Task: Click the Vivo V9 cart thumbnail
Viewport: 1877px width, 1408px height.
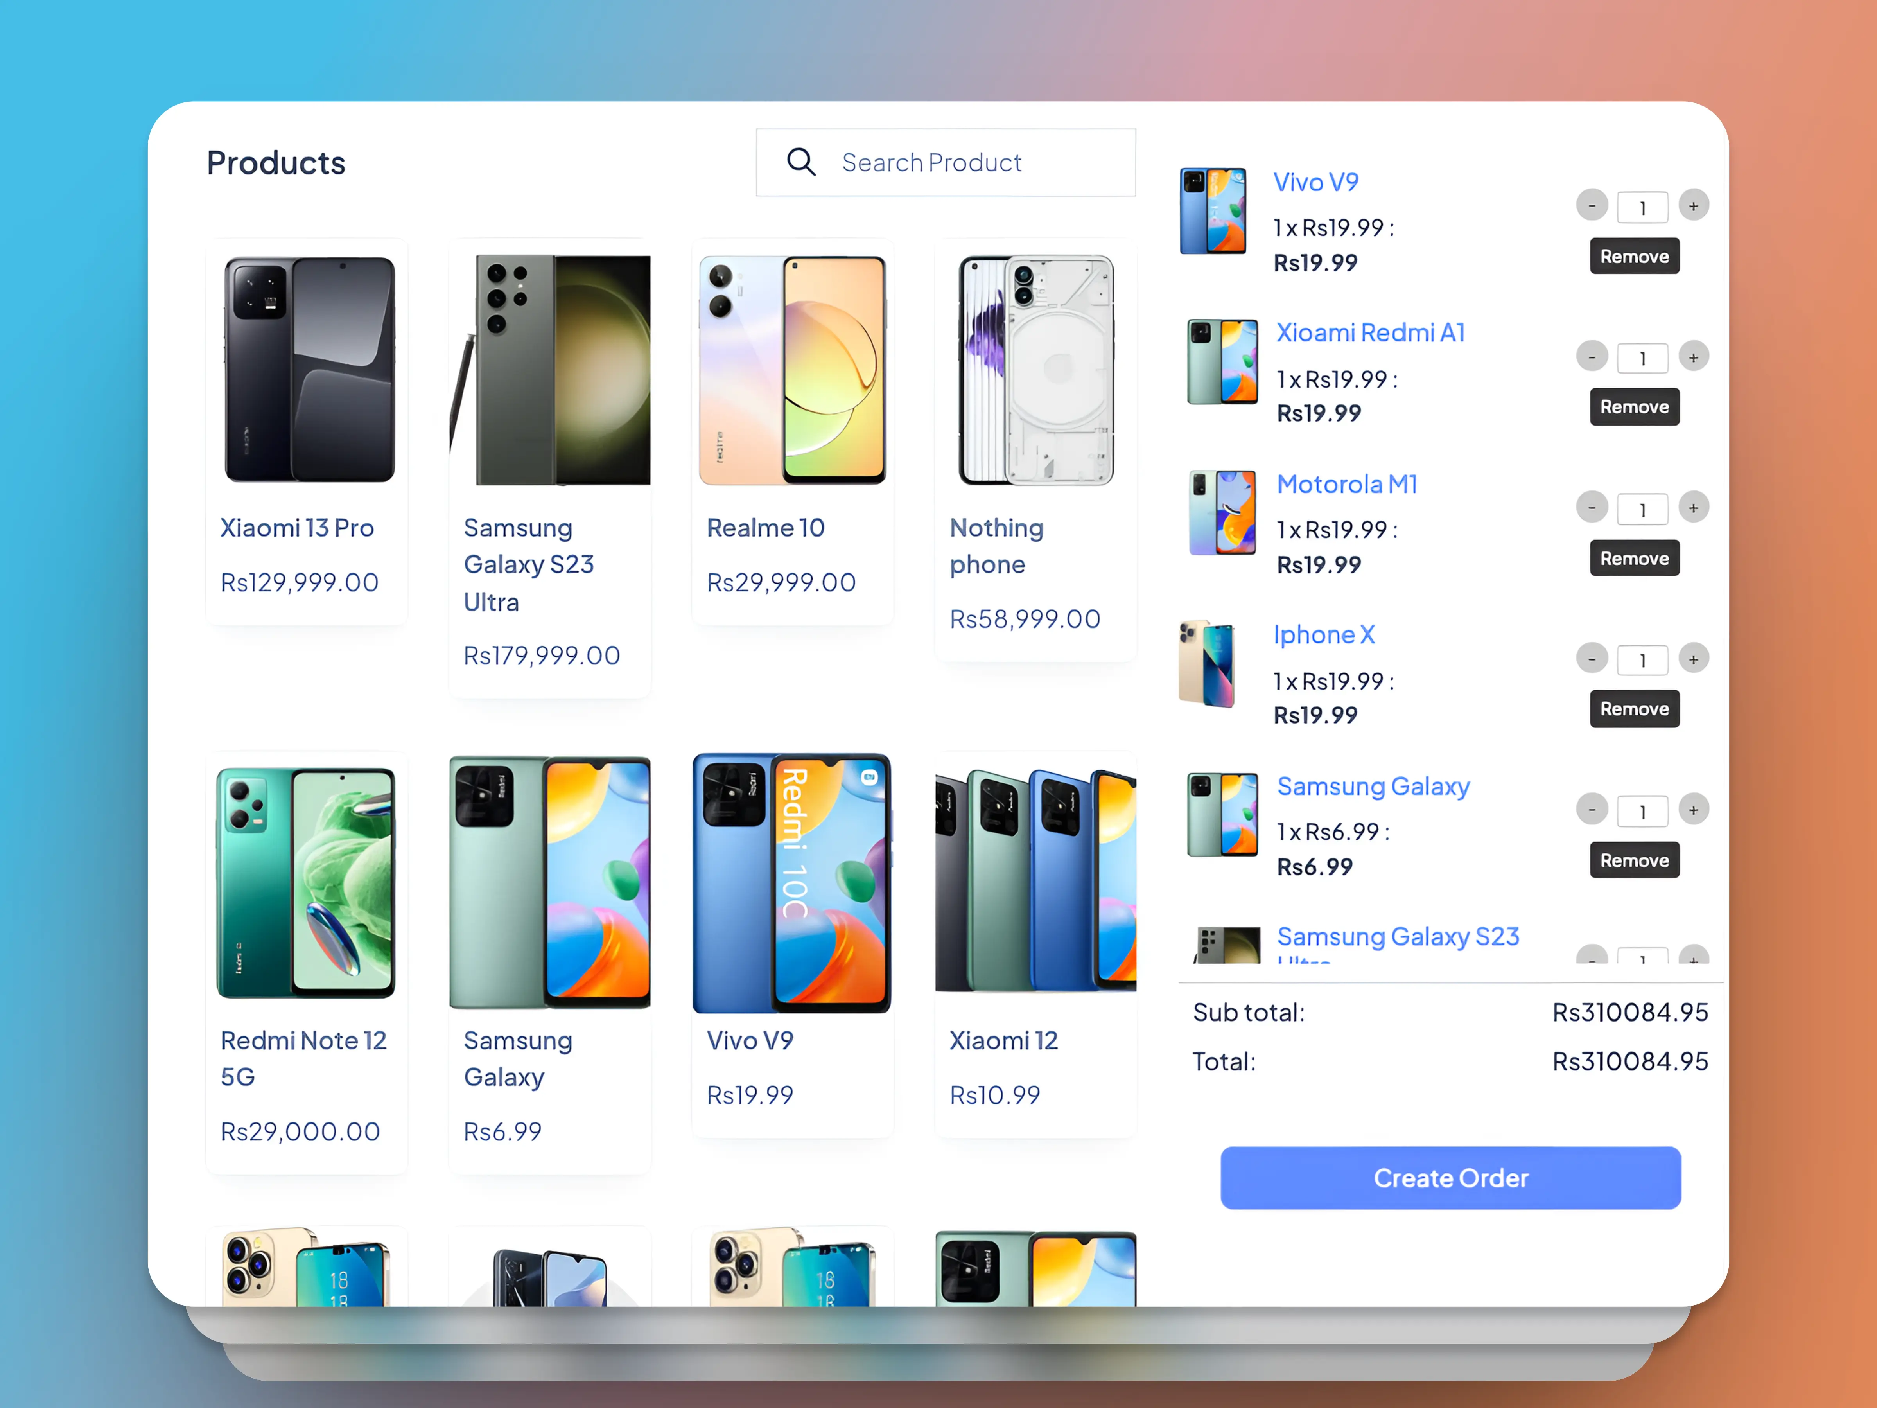Action: 1213,210
